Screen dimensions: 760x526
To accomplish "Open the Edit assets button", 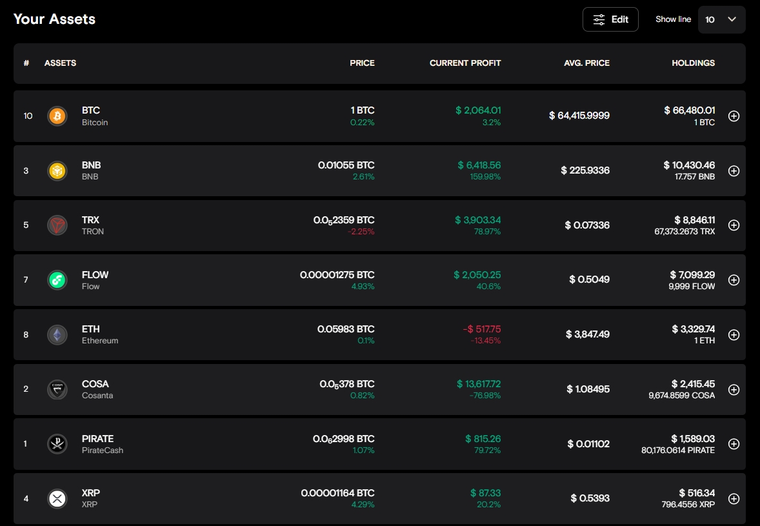I will 610,19.
